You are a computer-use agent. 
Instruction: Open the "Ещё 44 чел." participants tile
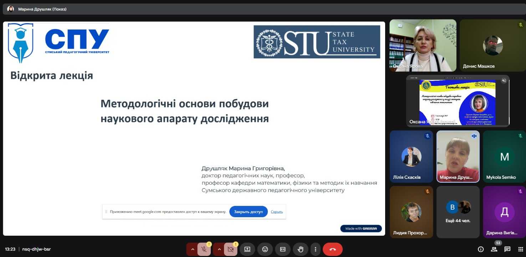click(458, 212)
